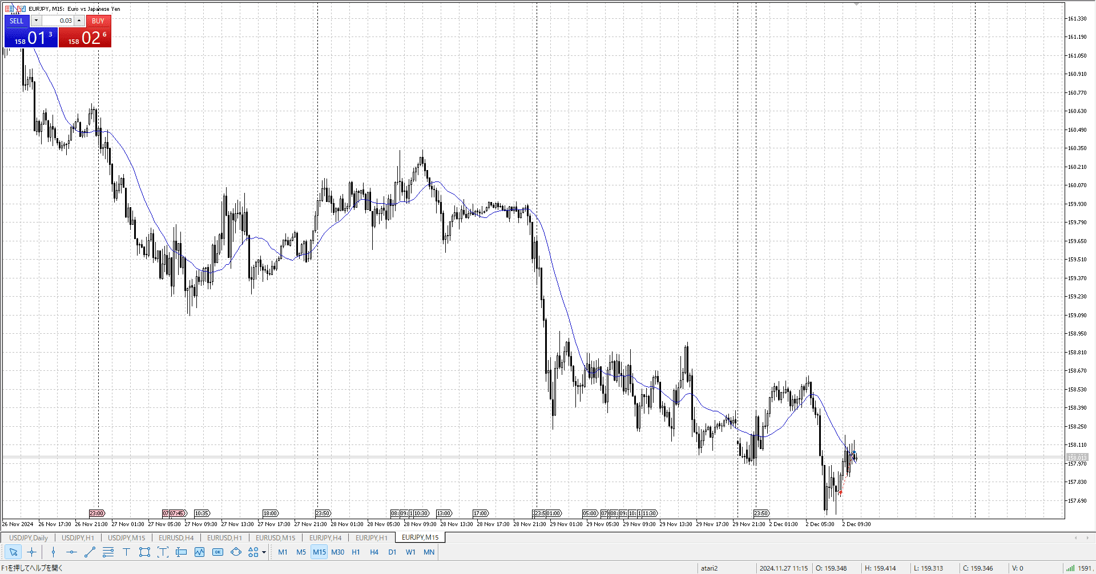Select the trendline drawing tool
The width and height of the screenshot is (1096, 574).
(x=90, y=552)
